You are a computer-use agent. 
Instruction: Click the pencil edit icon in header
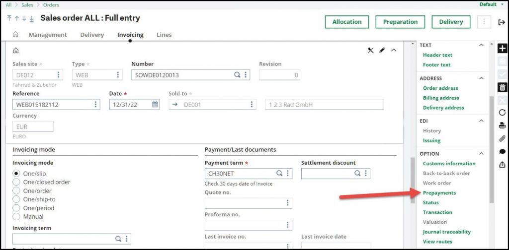point(382,50)
